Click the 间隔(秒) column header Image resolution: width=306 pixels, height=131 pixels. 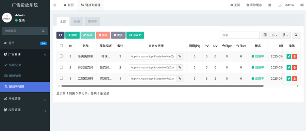point(194,46)
